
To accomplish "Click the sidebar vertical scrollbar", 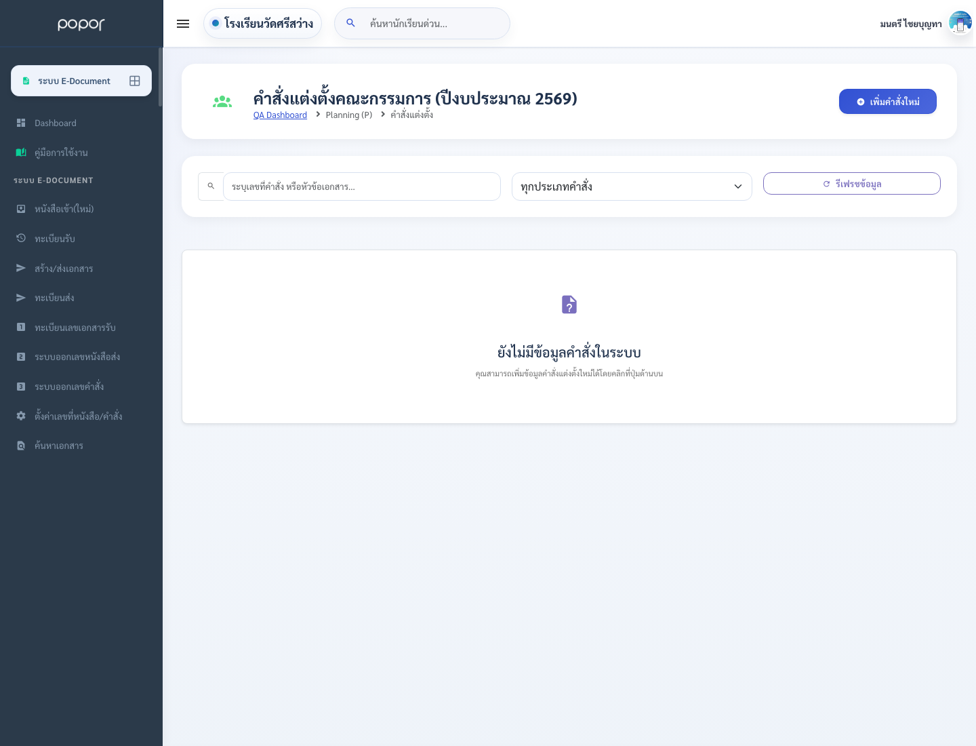I will click(160, 77).
